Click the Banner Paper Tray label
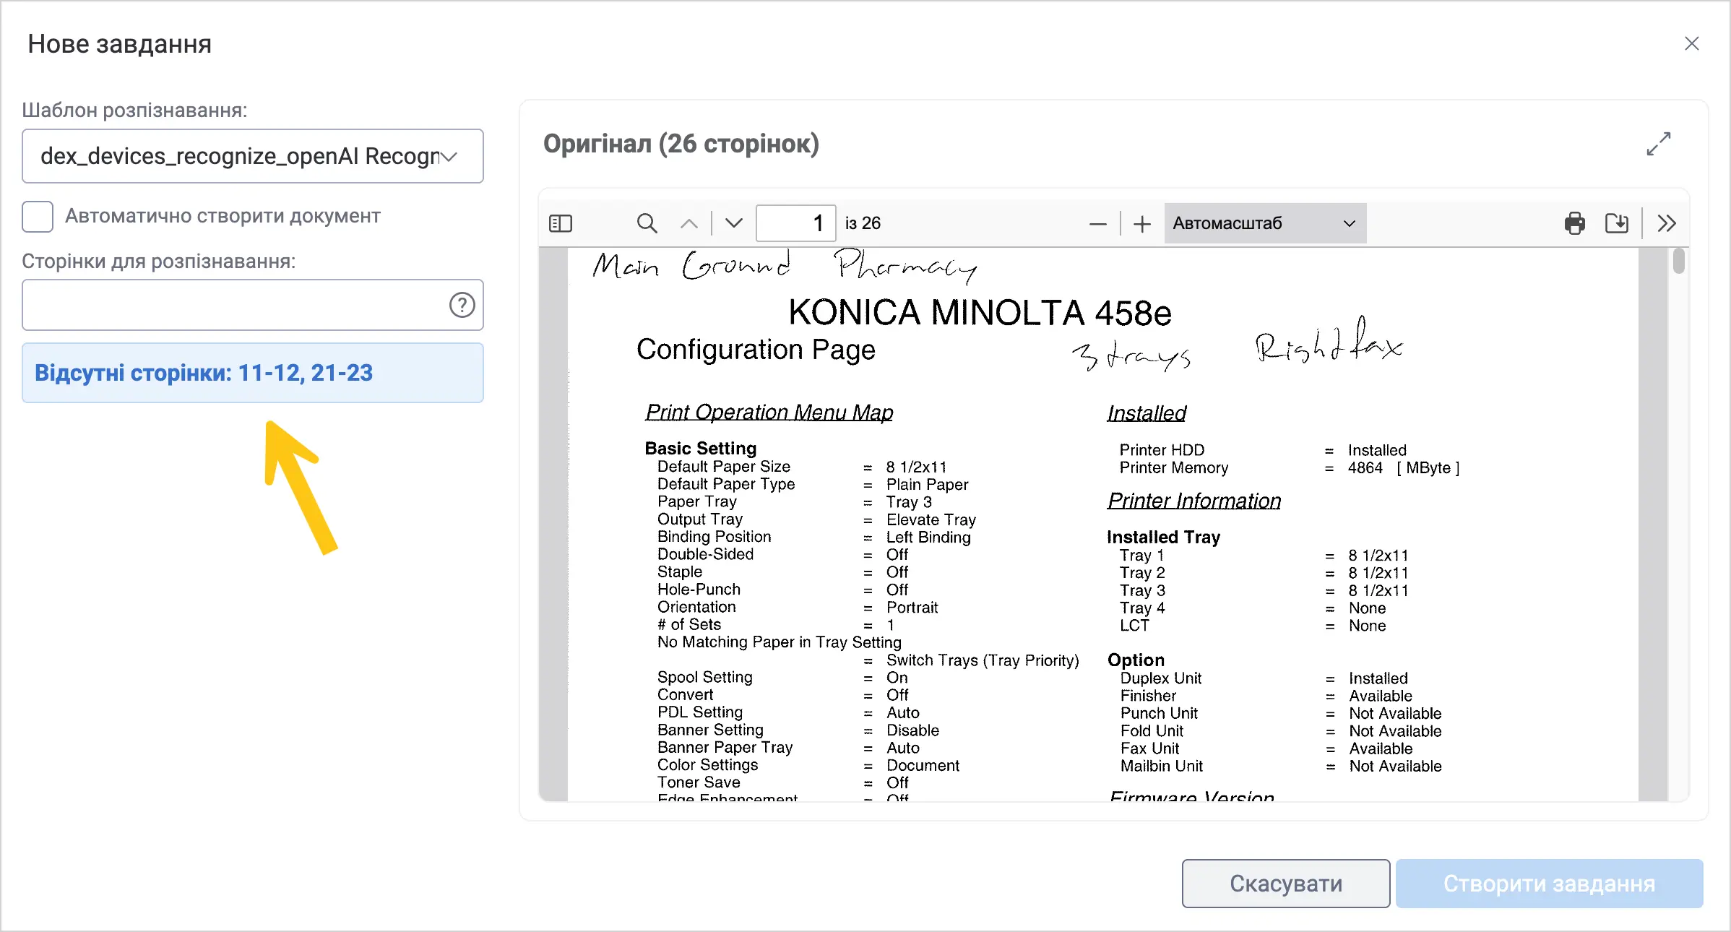 tap(725, 748)
